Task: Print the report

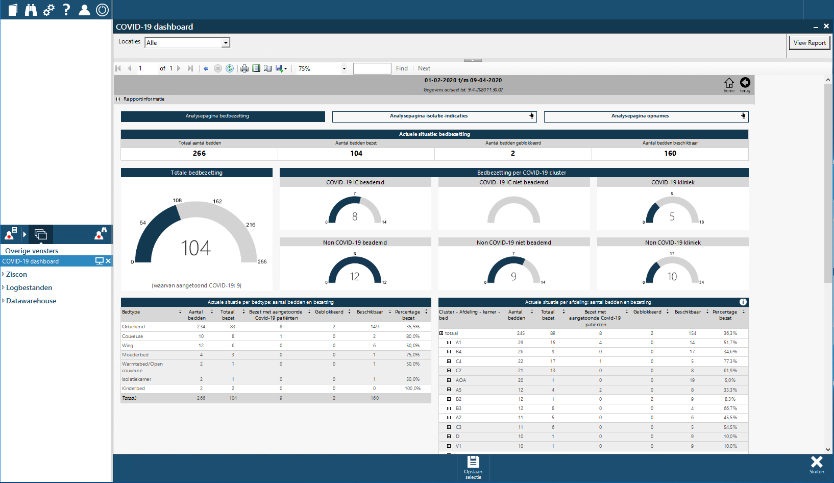Action: [x=244, y=68]
